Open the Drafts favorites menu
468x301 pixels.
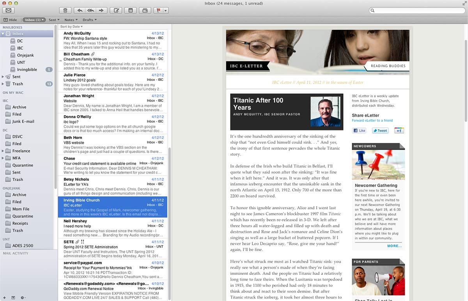coord(89,20)
